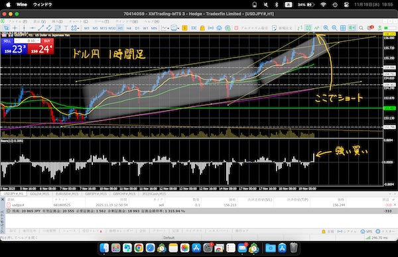Open the ファイル(F) menu

pos(17,22)
